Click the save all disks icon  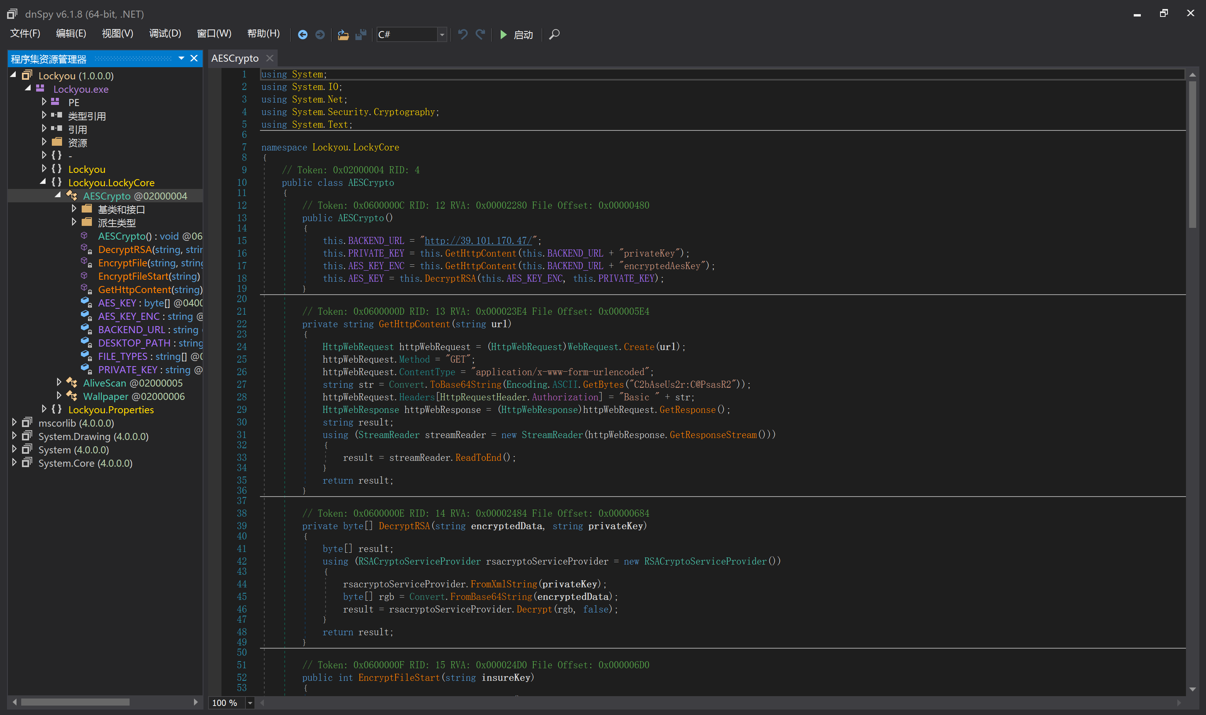click(361, 35)
